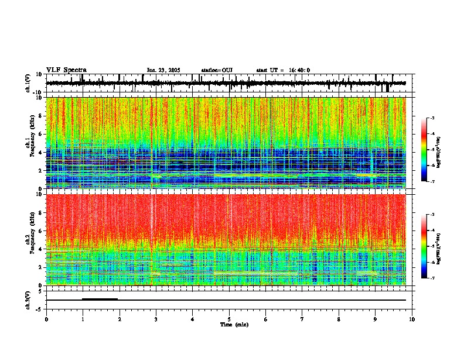Select the date label 'Jan. 23, 2025'

[163, 70]
